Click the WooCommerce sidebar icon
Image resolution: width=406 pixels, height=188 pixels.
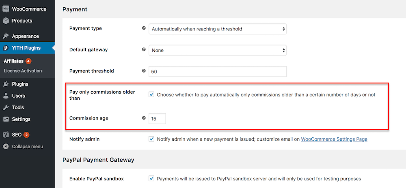pos(6,9)
